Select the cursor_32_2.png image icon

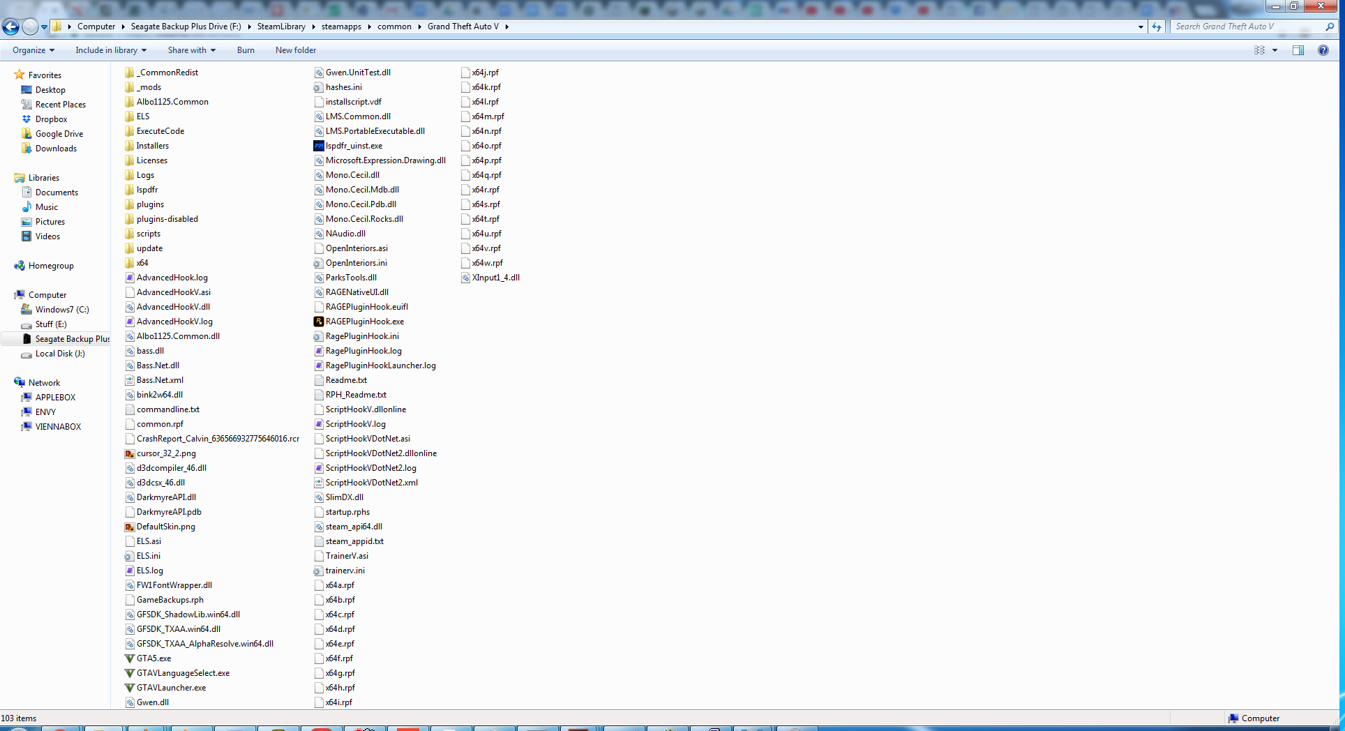[130, 453]
